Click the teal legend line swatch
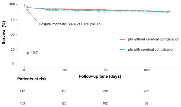Image resolution: width=181 pixels, height=107 pixels. coord(122,50)
